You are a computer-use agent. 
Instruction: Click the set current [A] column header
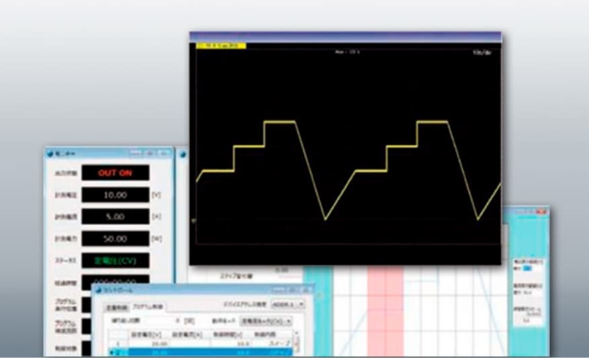[187, 334]
